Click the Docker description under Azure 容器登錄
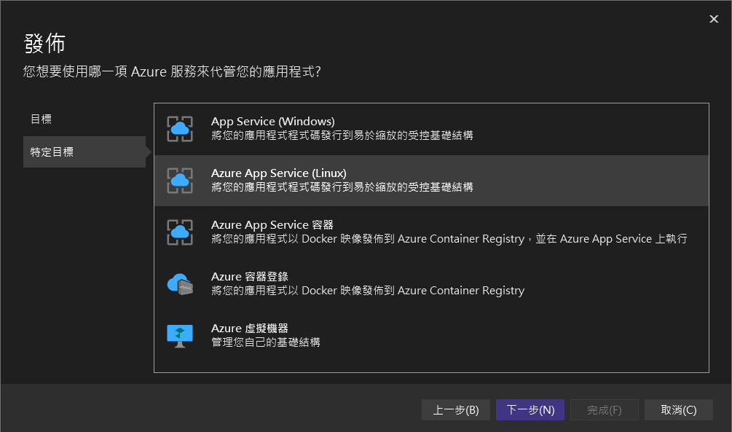The image size is (732, 432). tap(367, 291)
